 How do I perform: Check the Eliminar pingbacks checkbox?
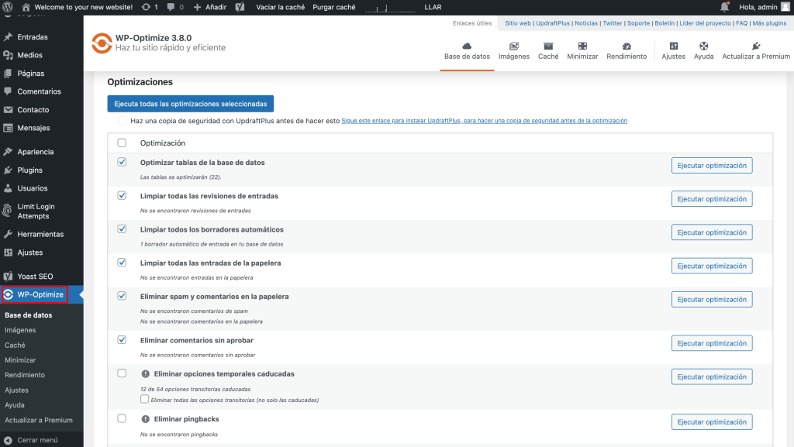click(x=122, y=418)
